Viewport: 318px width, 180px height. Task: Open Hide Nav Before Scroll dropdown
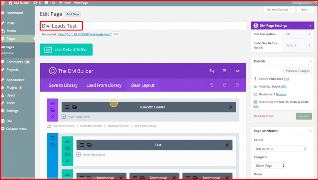click(298, 45)
